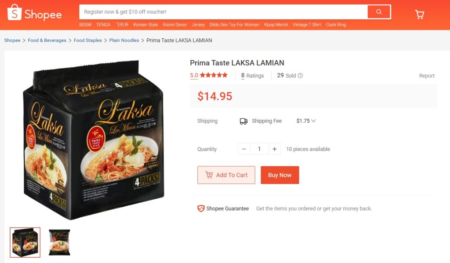Screen dimensions: 450x263
Task: Click the orange search magnifier button
Action: pos(379,12)
